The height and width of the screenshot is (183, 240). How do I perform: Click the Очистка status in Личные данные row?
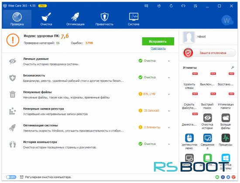(x=147, y=61)
